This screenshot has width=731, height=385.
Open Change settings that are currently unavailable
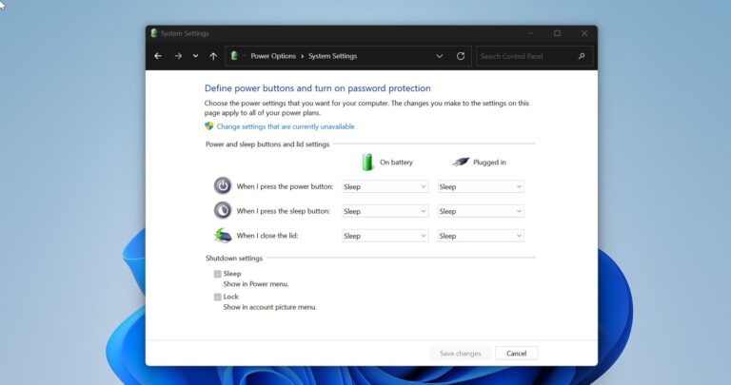(286, 125)
